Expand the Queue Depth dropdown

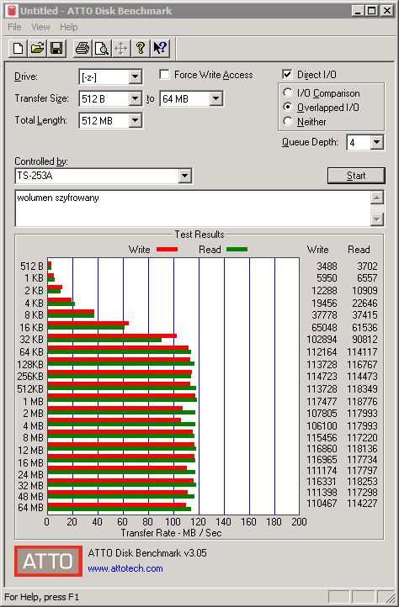pos(376,142)
